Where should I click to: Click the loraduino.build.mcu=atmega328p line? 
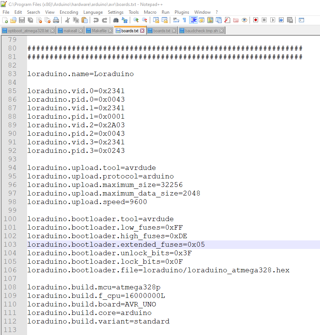94,288
